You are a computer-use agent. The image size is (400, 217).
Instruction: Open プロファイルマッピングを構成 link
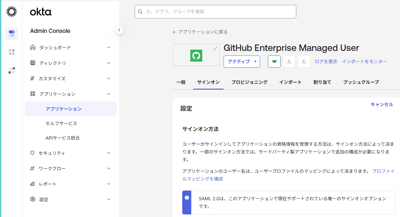tap(384, 171)
